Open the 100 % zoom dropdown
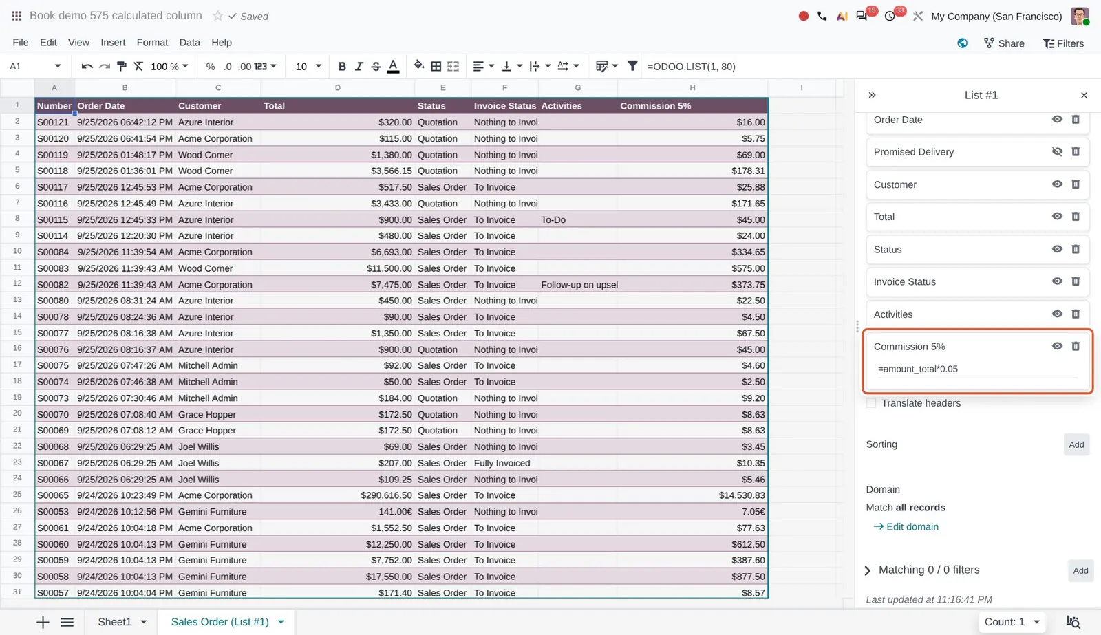 (x=170, y=67)
